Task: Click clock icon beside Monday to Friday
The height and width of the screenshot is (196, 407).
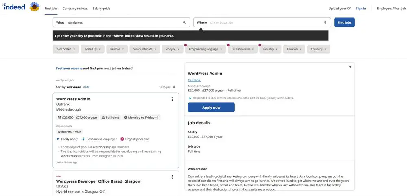Action: (x=125, y=118)
